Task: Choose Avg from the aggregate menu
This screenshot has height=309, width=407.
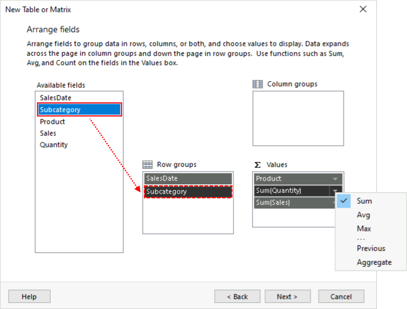Action: pyautogui.click(x=363, y=215)
